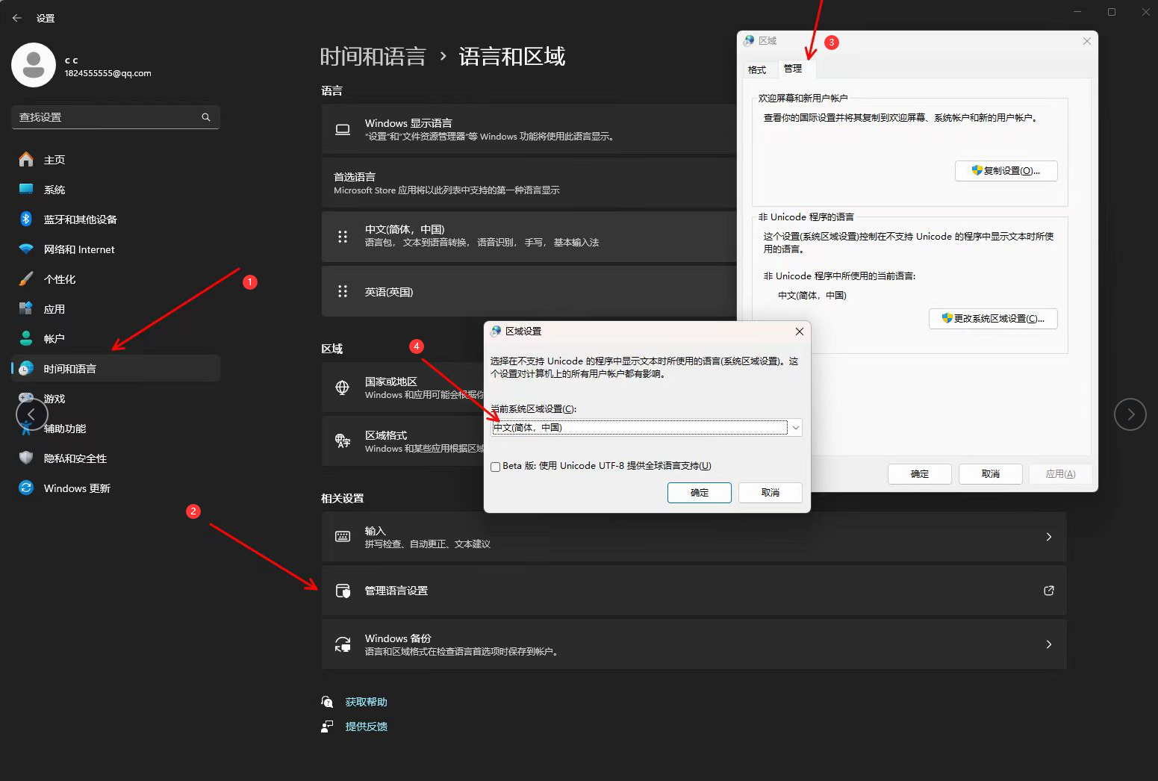Open 提供反馈 link
The image size is (1158, 781).
point(367,726)
